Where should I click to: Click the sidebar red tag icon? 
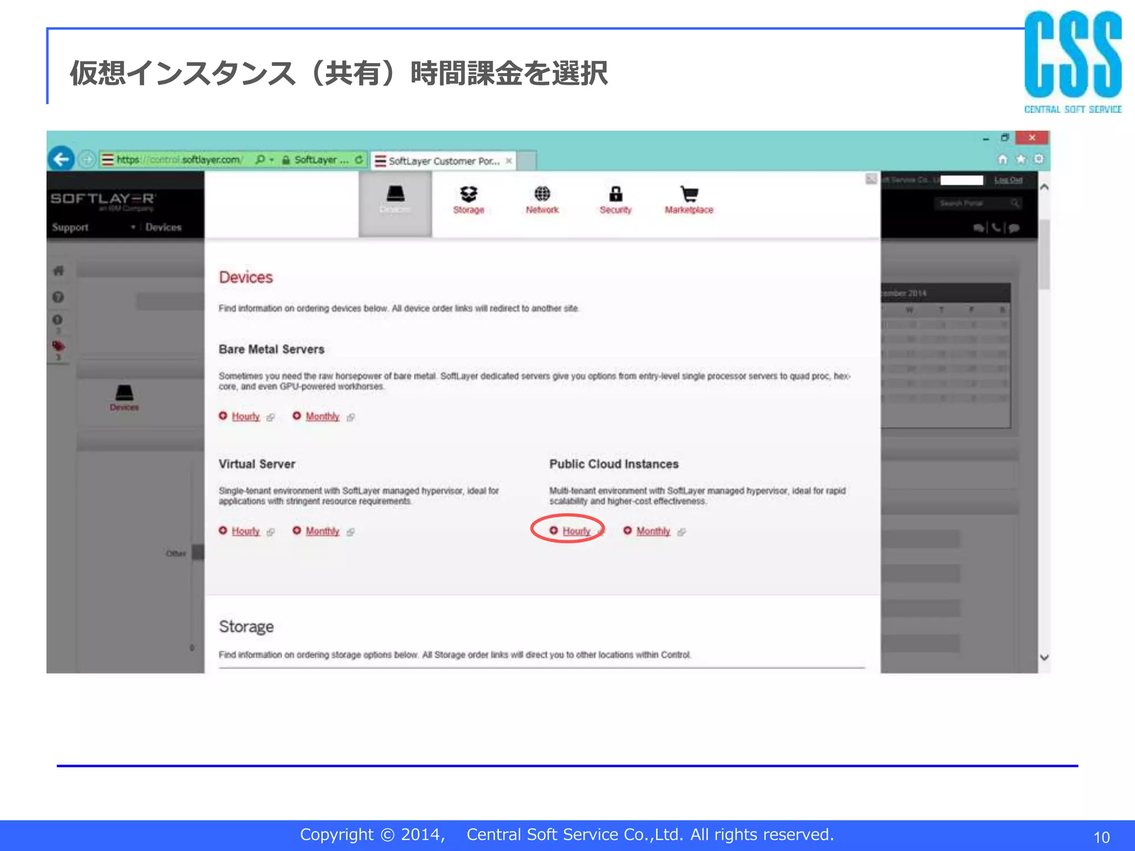58,347
